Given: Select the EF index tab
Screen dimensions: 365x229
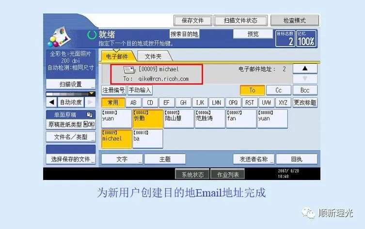Looking at the screenshot, I should click(166, 102).
